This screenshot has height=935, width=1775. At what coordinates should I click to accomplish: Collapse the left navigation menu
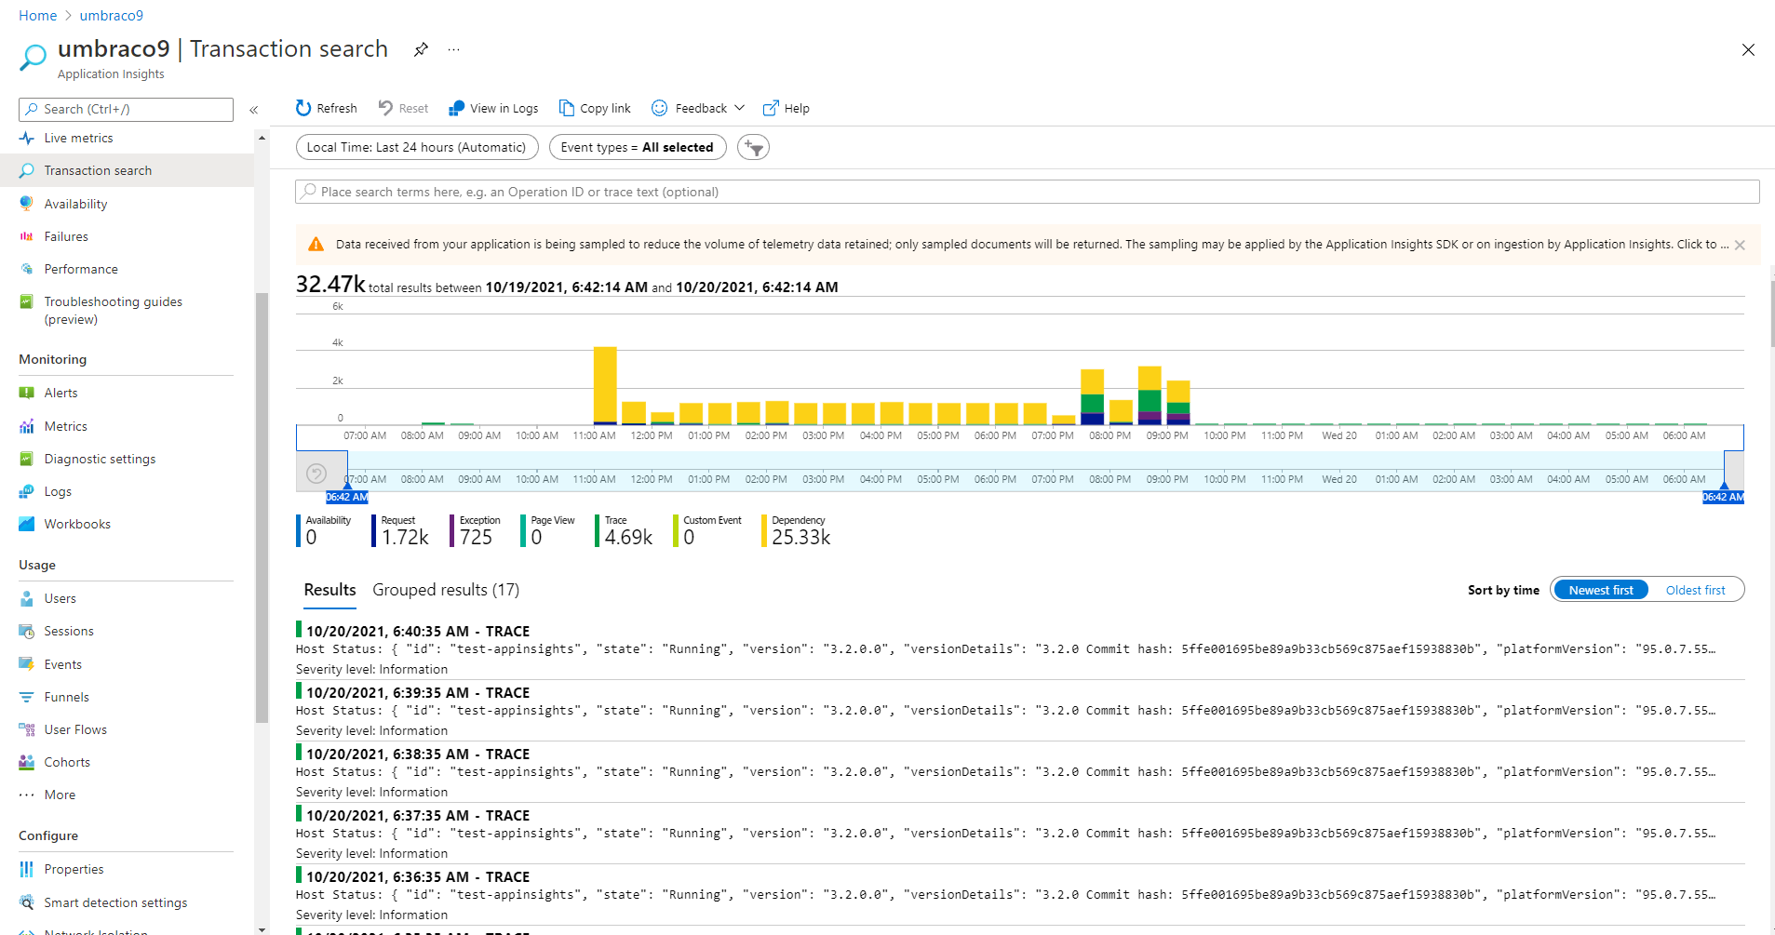(253, 110)
